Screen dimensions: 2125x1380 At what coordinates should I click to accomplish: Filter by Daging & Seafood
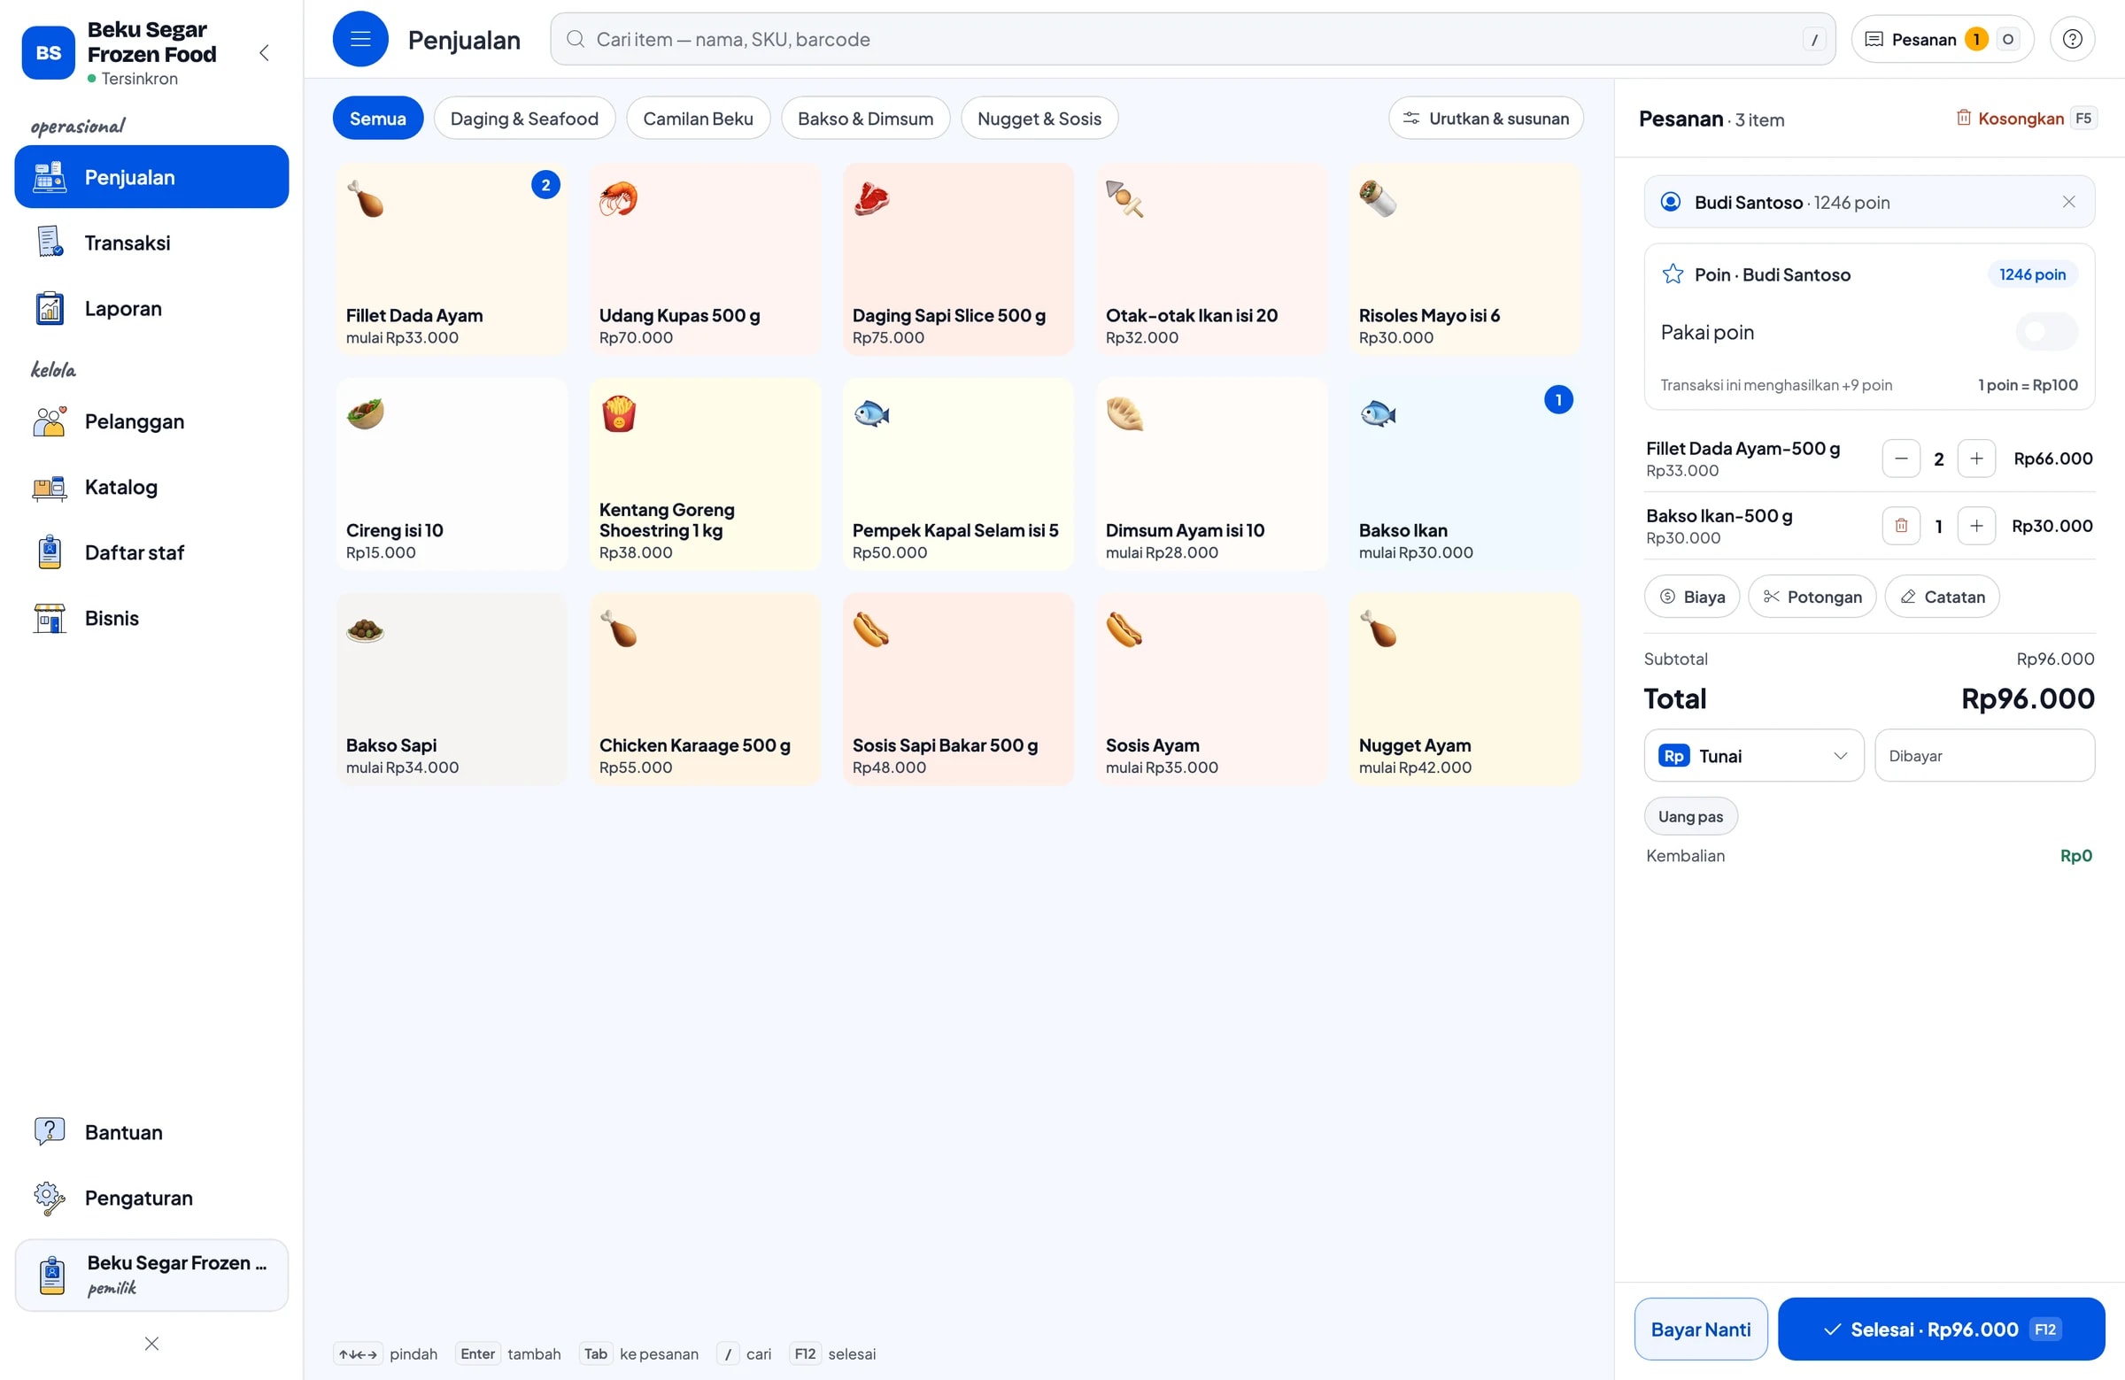(524, 118)
